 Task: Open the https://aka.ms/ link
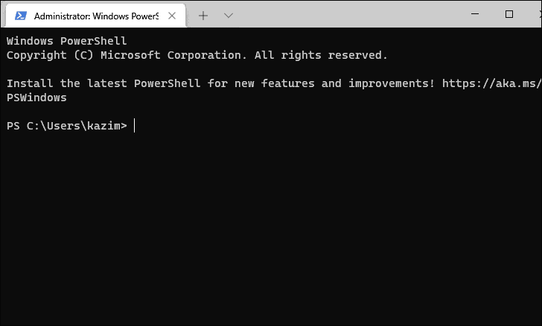[x=492, y=83]
